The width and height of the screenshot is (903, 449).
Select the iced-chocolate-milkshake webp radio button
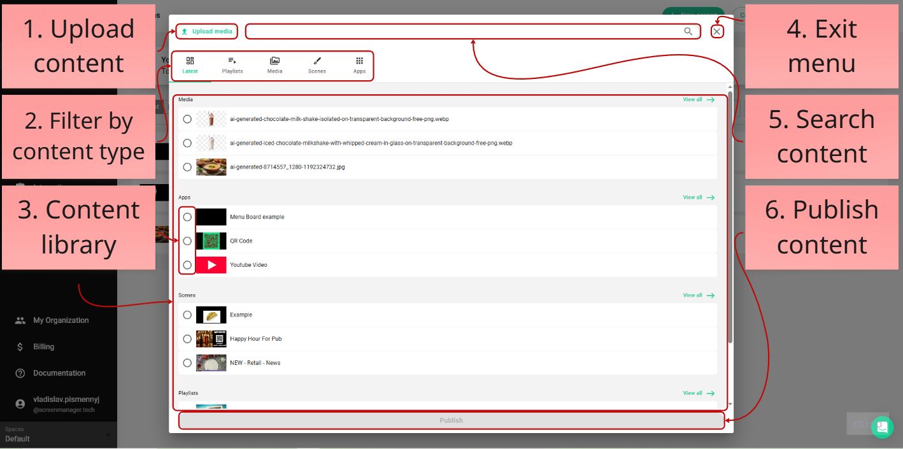(x=187, y=143)
